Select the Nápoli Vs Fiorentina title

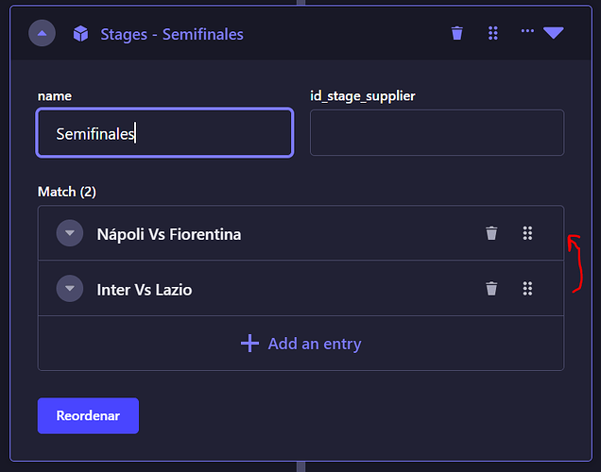tap(169, 234)
